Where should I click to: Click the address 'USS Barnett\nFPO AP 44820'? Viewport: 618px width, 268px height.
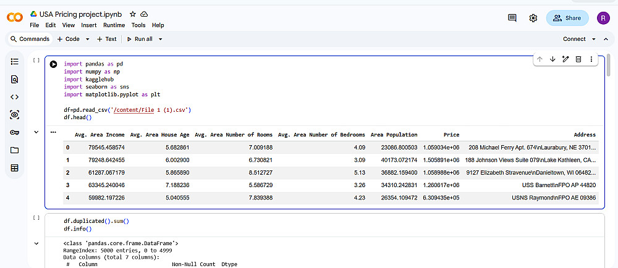(x=559, y=185)
